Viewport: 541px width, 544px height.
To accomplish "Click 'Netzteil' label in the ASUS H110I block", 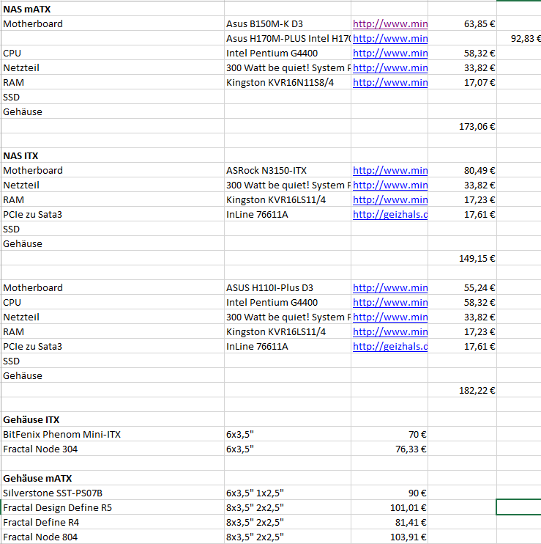I will (x=21, y=317).
